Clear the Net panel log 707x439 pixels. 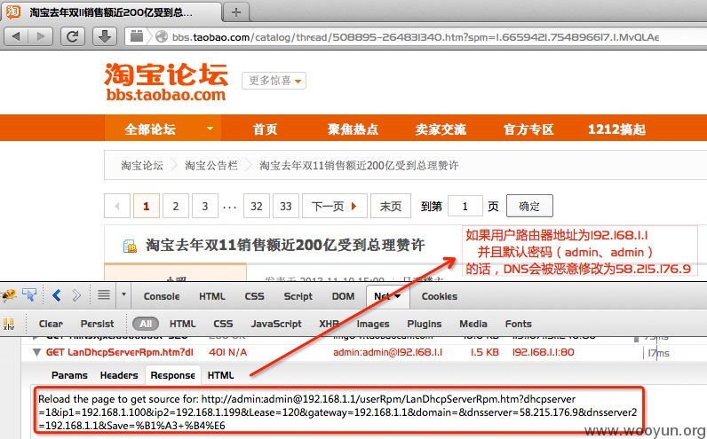coord(51,324)
